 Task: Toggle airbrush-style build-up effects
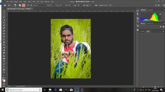pos(84,5)
